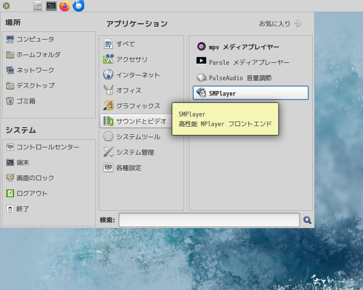Open the main menu button in the panel
Image resolution: width=363 pixels, height=290 pixels.
(x=6, y=5)
